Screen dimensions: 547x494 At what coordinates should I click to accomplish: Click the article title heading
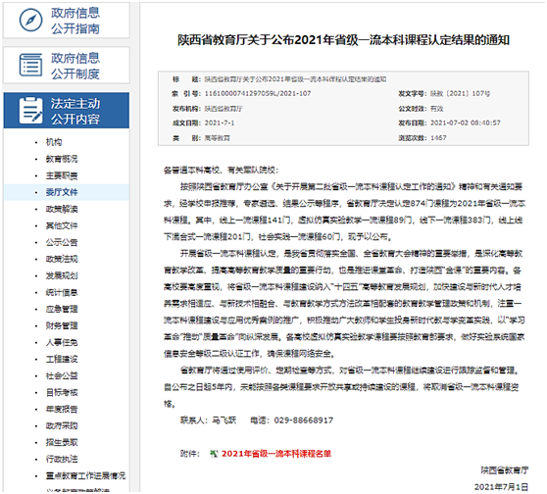tap(344, 40)
